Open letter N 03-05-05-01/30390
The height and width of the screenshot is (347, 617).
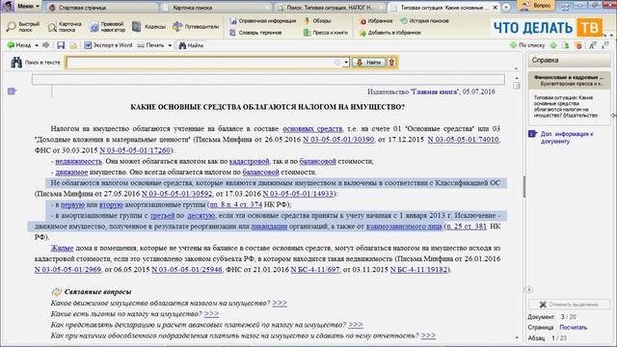tap(338, 139)
